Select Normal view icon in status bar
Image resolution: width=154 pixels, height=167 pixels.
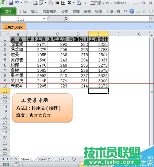tap(83, 164)
